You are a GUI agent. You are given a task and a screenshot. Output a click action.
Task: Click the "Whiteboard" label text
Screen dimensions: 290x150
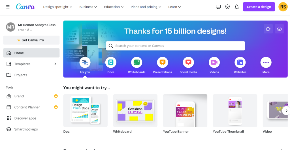(x=122, y=132)
